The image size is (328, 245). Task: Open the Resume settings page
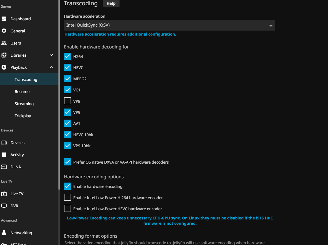click(x=22, y=91)
